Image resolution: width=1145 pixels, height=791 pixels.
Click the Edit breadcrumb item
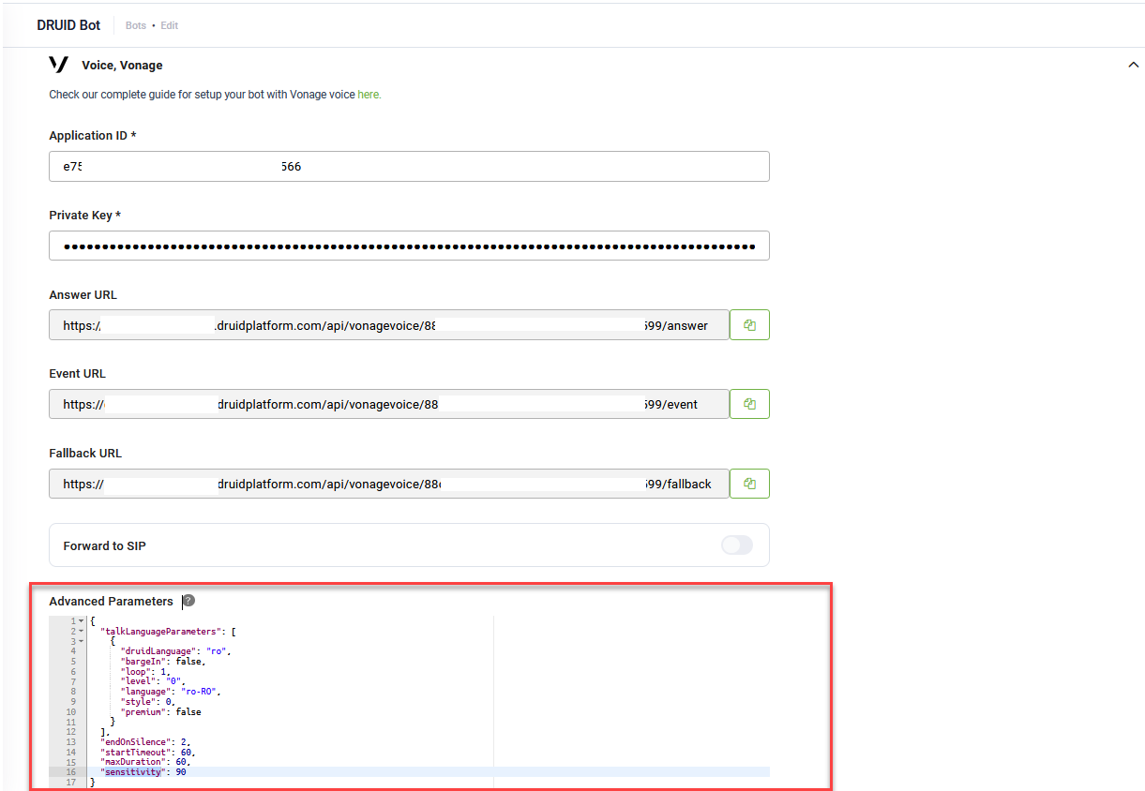pyautogui.click(x=169, y=25)
